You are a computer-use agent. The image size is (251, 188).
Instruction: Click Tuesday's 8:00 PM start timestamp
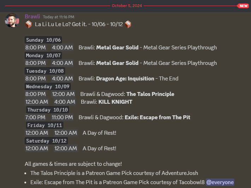(36, 79)
